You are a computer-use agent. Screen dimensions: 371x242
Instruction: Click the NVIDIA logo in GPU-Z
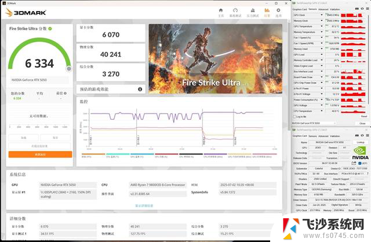click(361, 153)
